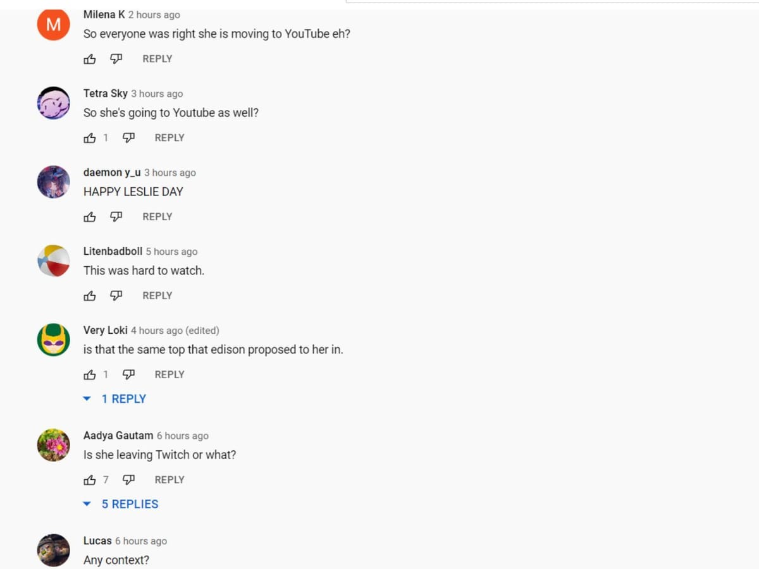Click Very Loki's avatar thumbnail
This screenshot has width=759, height=569.
(x=54, y=340)
